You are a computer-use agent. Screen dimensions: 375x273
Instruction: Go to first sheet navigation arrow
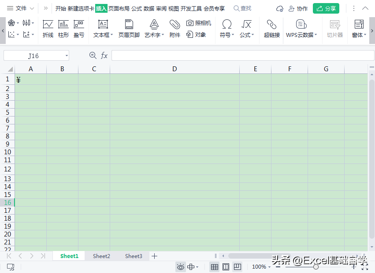click(x=9, y=256)
